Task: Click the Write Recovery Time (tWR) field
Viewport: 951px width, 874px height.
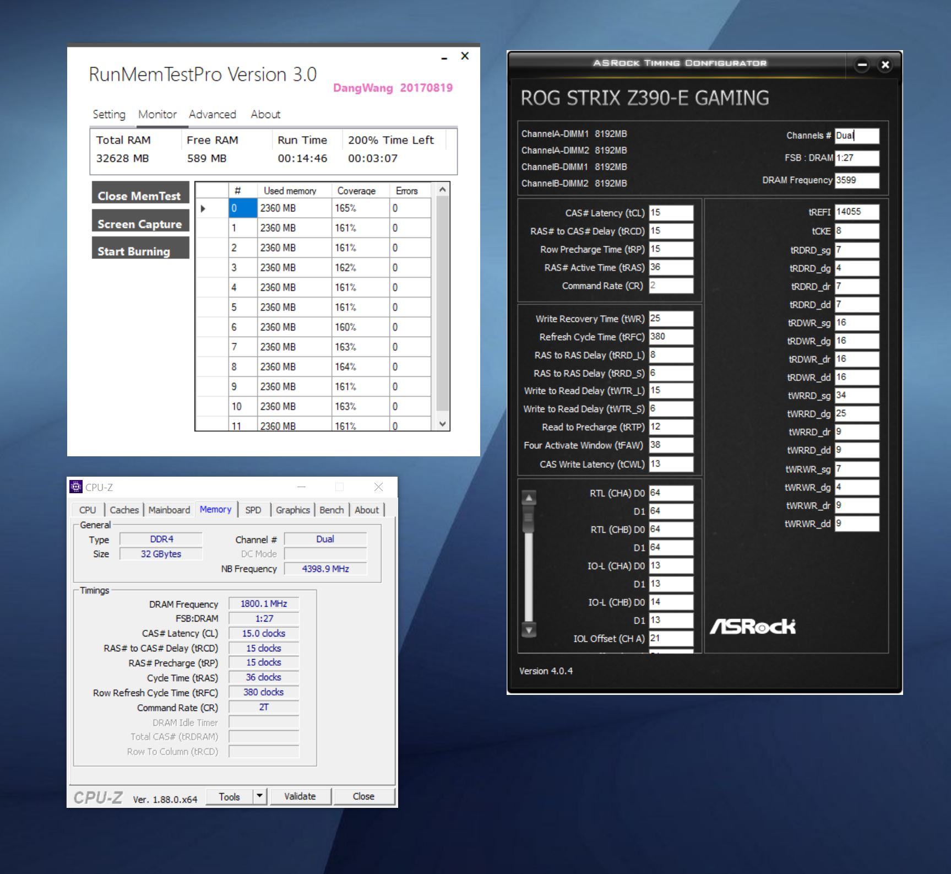Action: (x=671, y=319)
